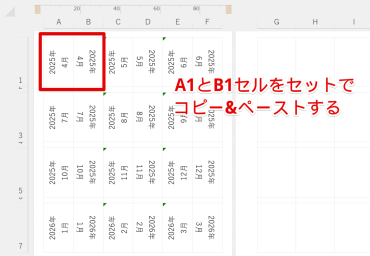Select cell E7 containing 2026年3月
Image resolution: width=370 pixels, height=256 pixels.
tap(177, 227)
